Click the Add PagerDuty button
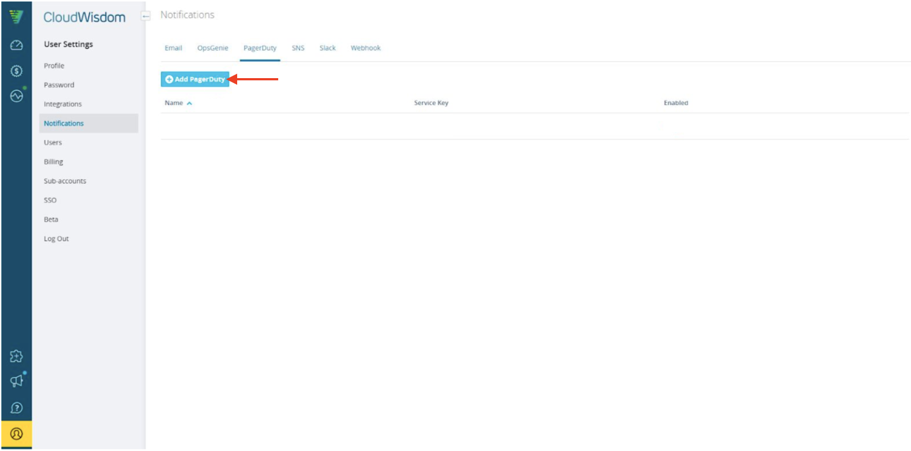 click(195, 79)
